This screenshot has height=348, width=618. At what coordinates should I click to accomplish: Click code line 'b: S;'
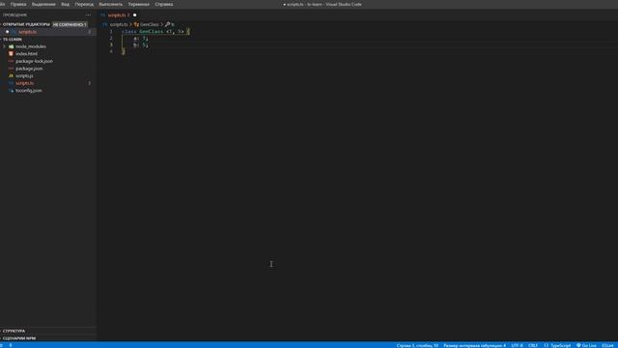[141, 45]
